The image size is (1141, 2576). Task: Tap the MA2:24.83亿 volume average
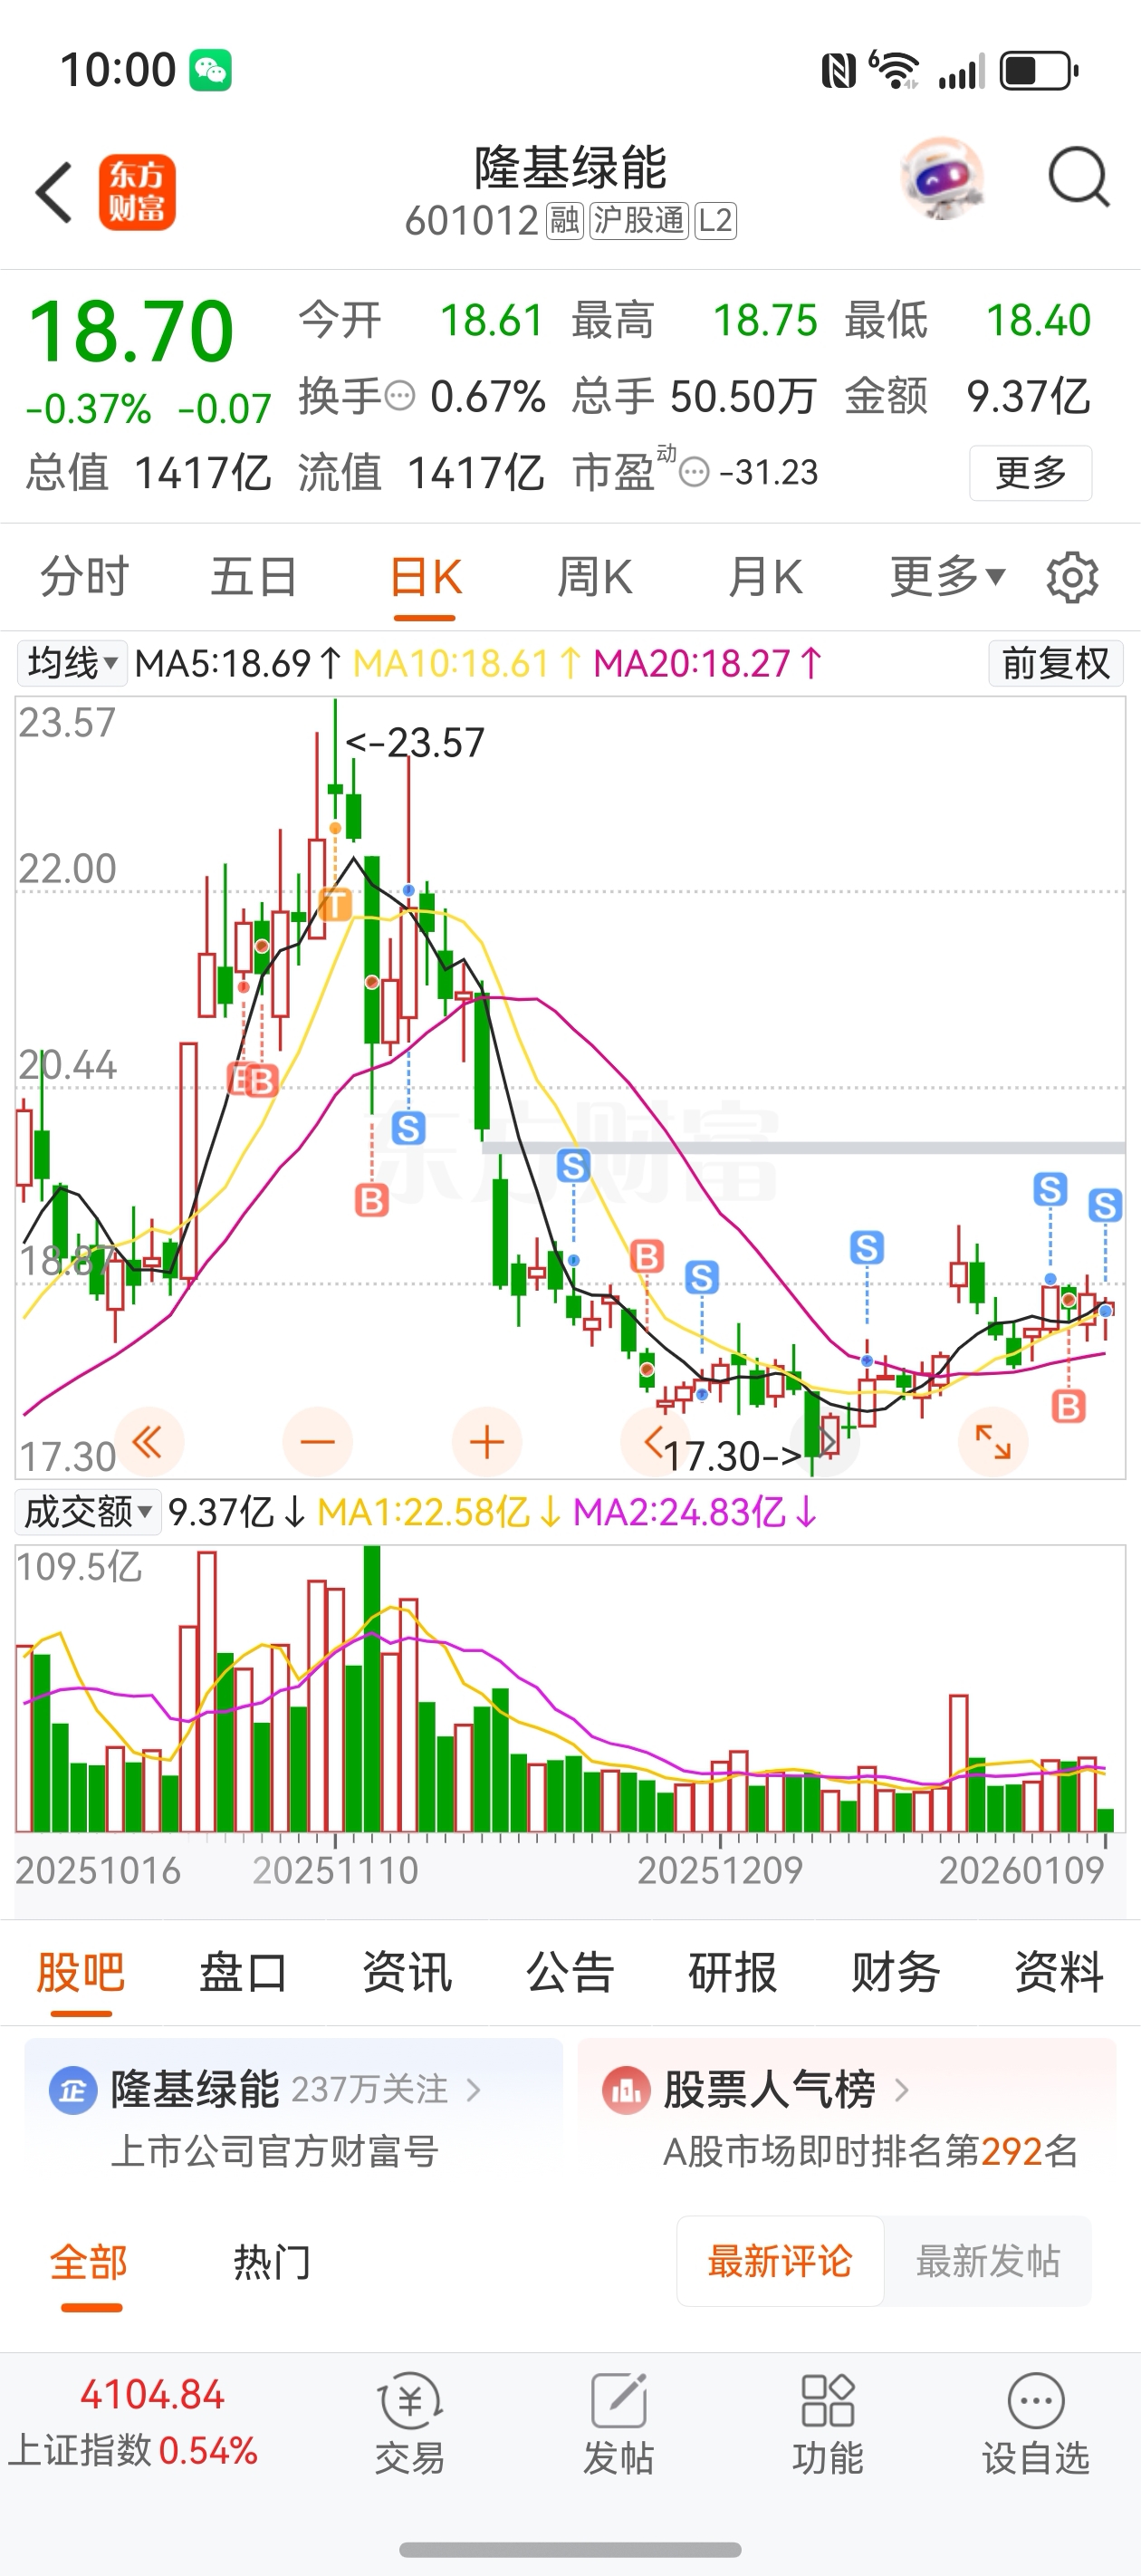click(x=696, y=1512)
